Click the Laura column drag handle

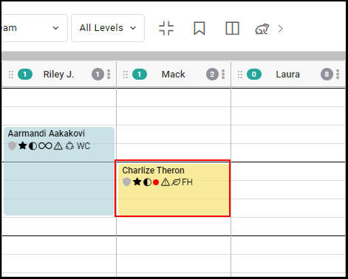coord(240,75)
